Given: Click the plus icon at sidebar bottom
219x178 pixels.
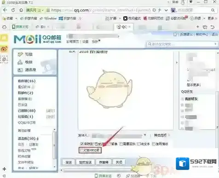Looking at the screenshot, I should pos(4,169).
